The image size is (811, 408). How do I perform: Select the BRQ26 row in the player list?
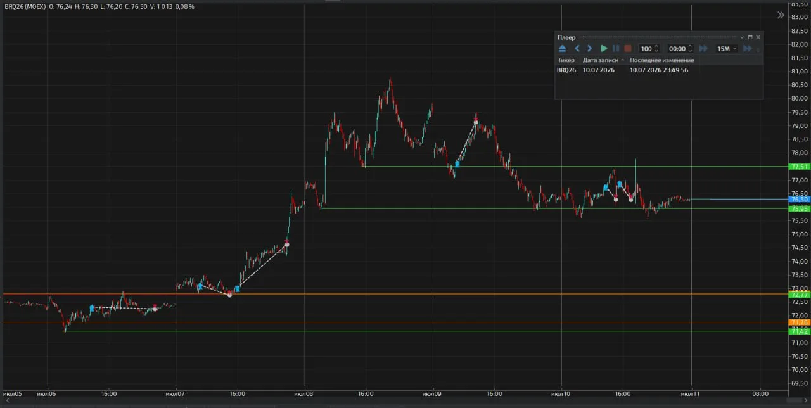659,70
